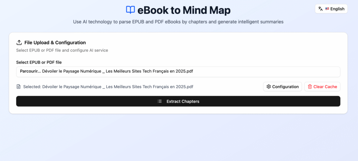Click the document icon beside Selected file
Viewport: 358px width, 161px height.
(x=19, y=87)
